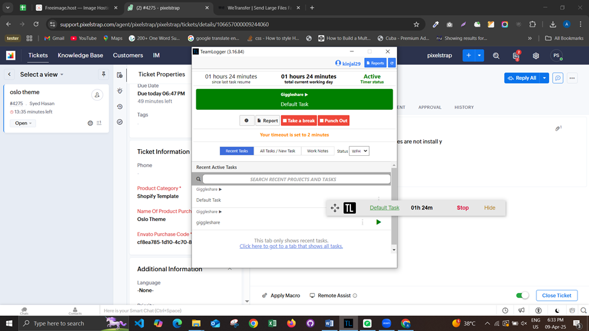Click Default Task link in floating timer bar

pyautogui.click(x=384, y=208)
